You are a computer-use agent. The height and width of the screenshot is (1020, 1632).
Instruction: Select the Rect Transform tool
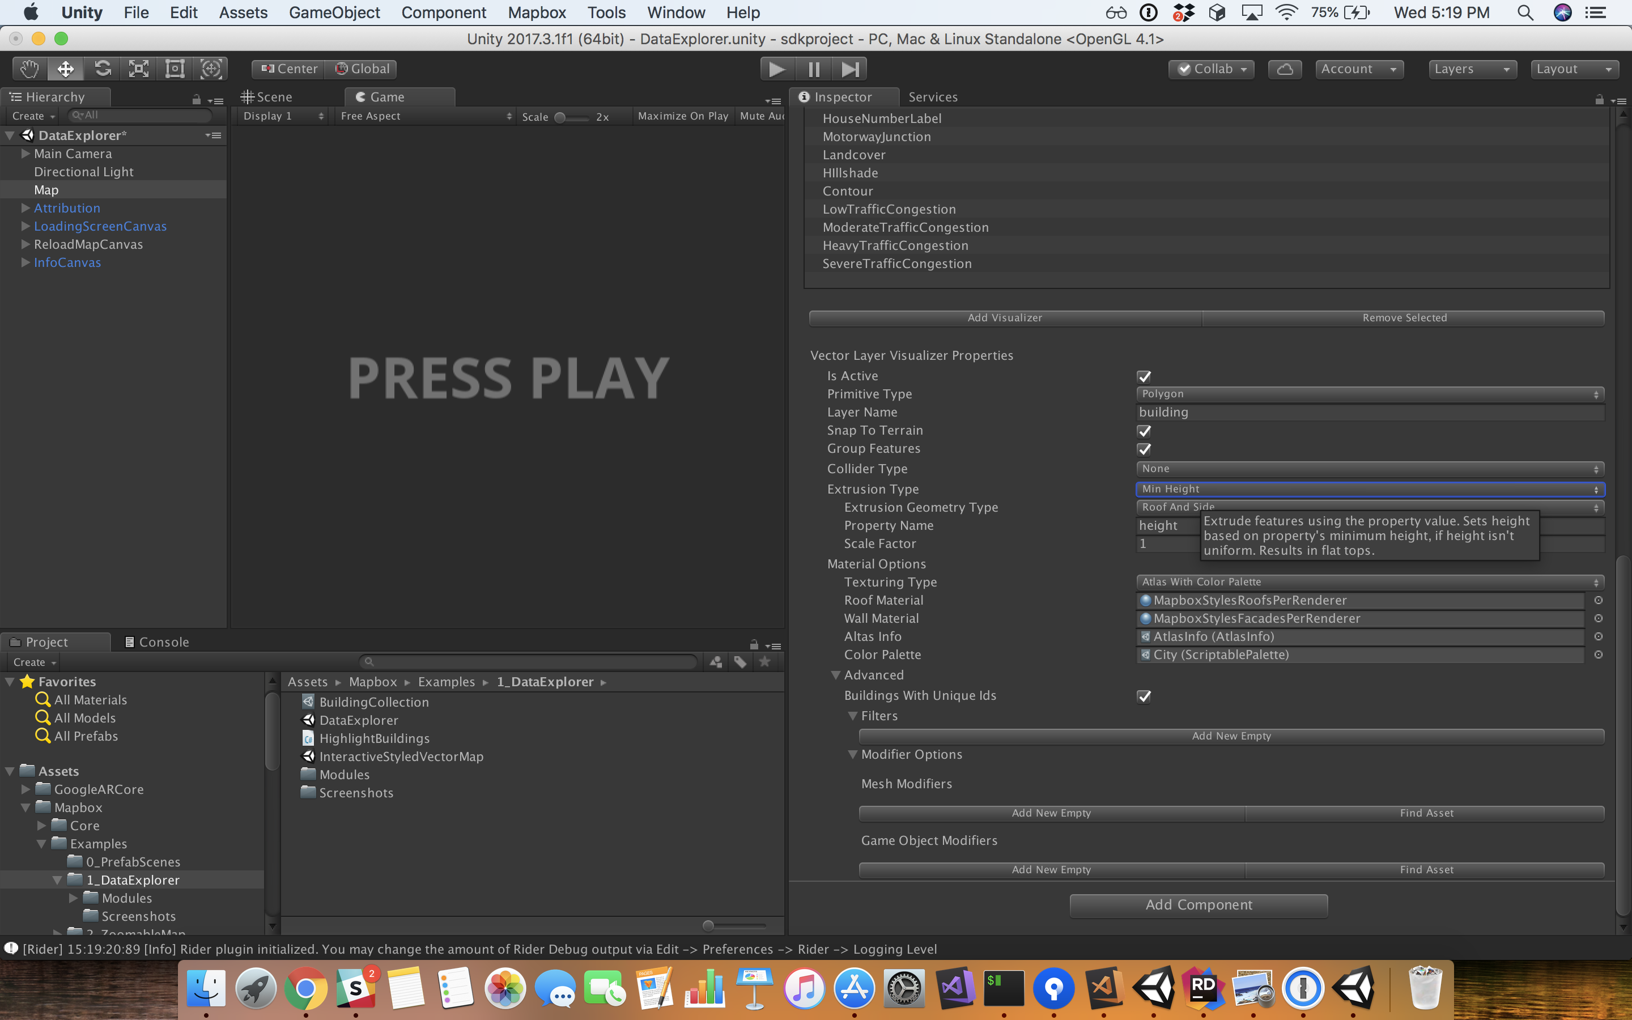175,68
